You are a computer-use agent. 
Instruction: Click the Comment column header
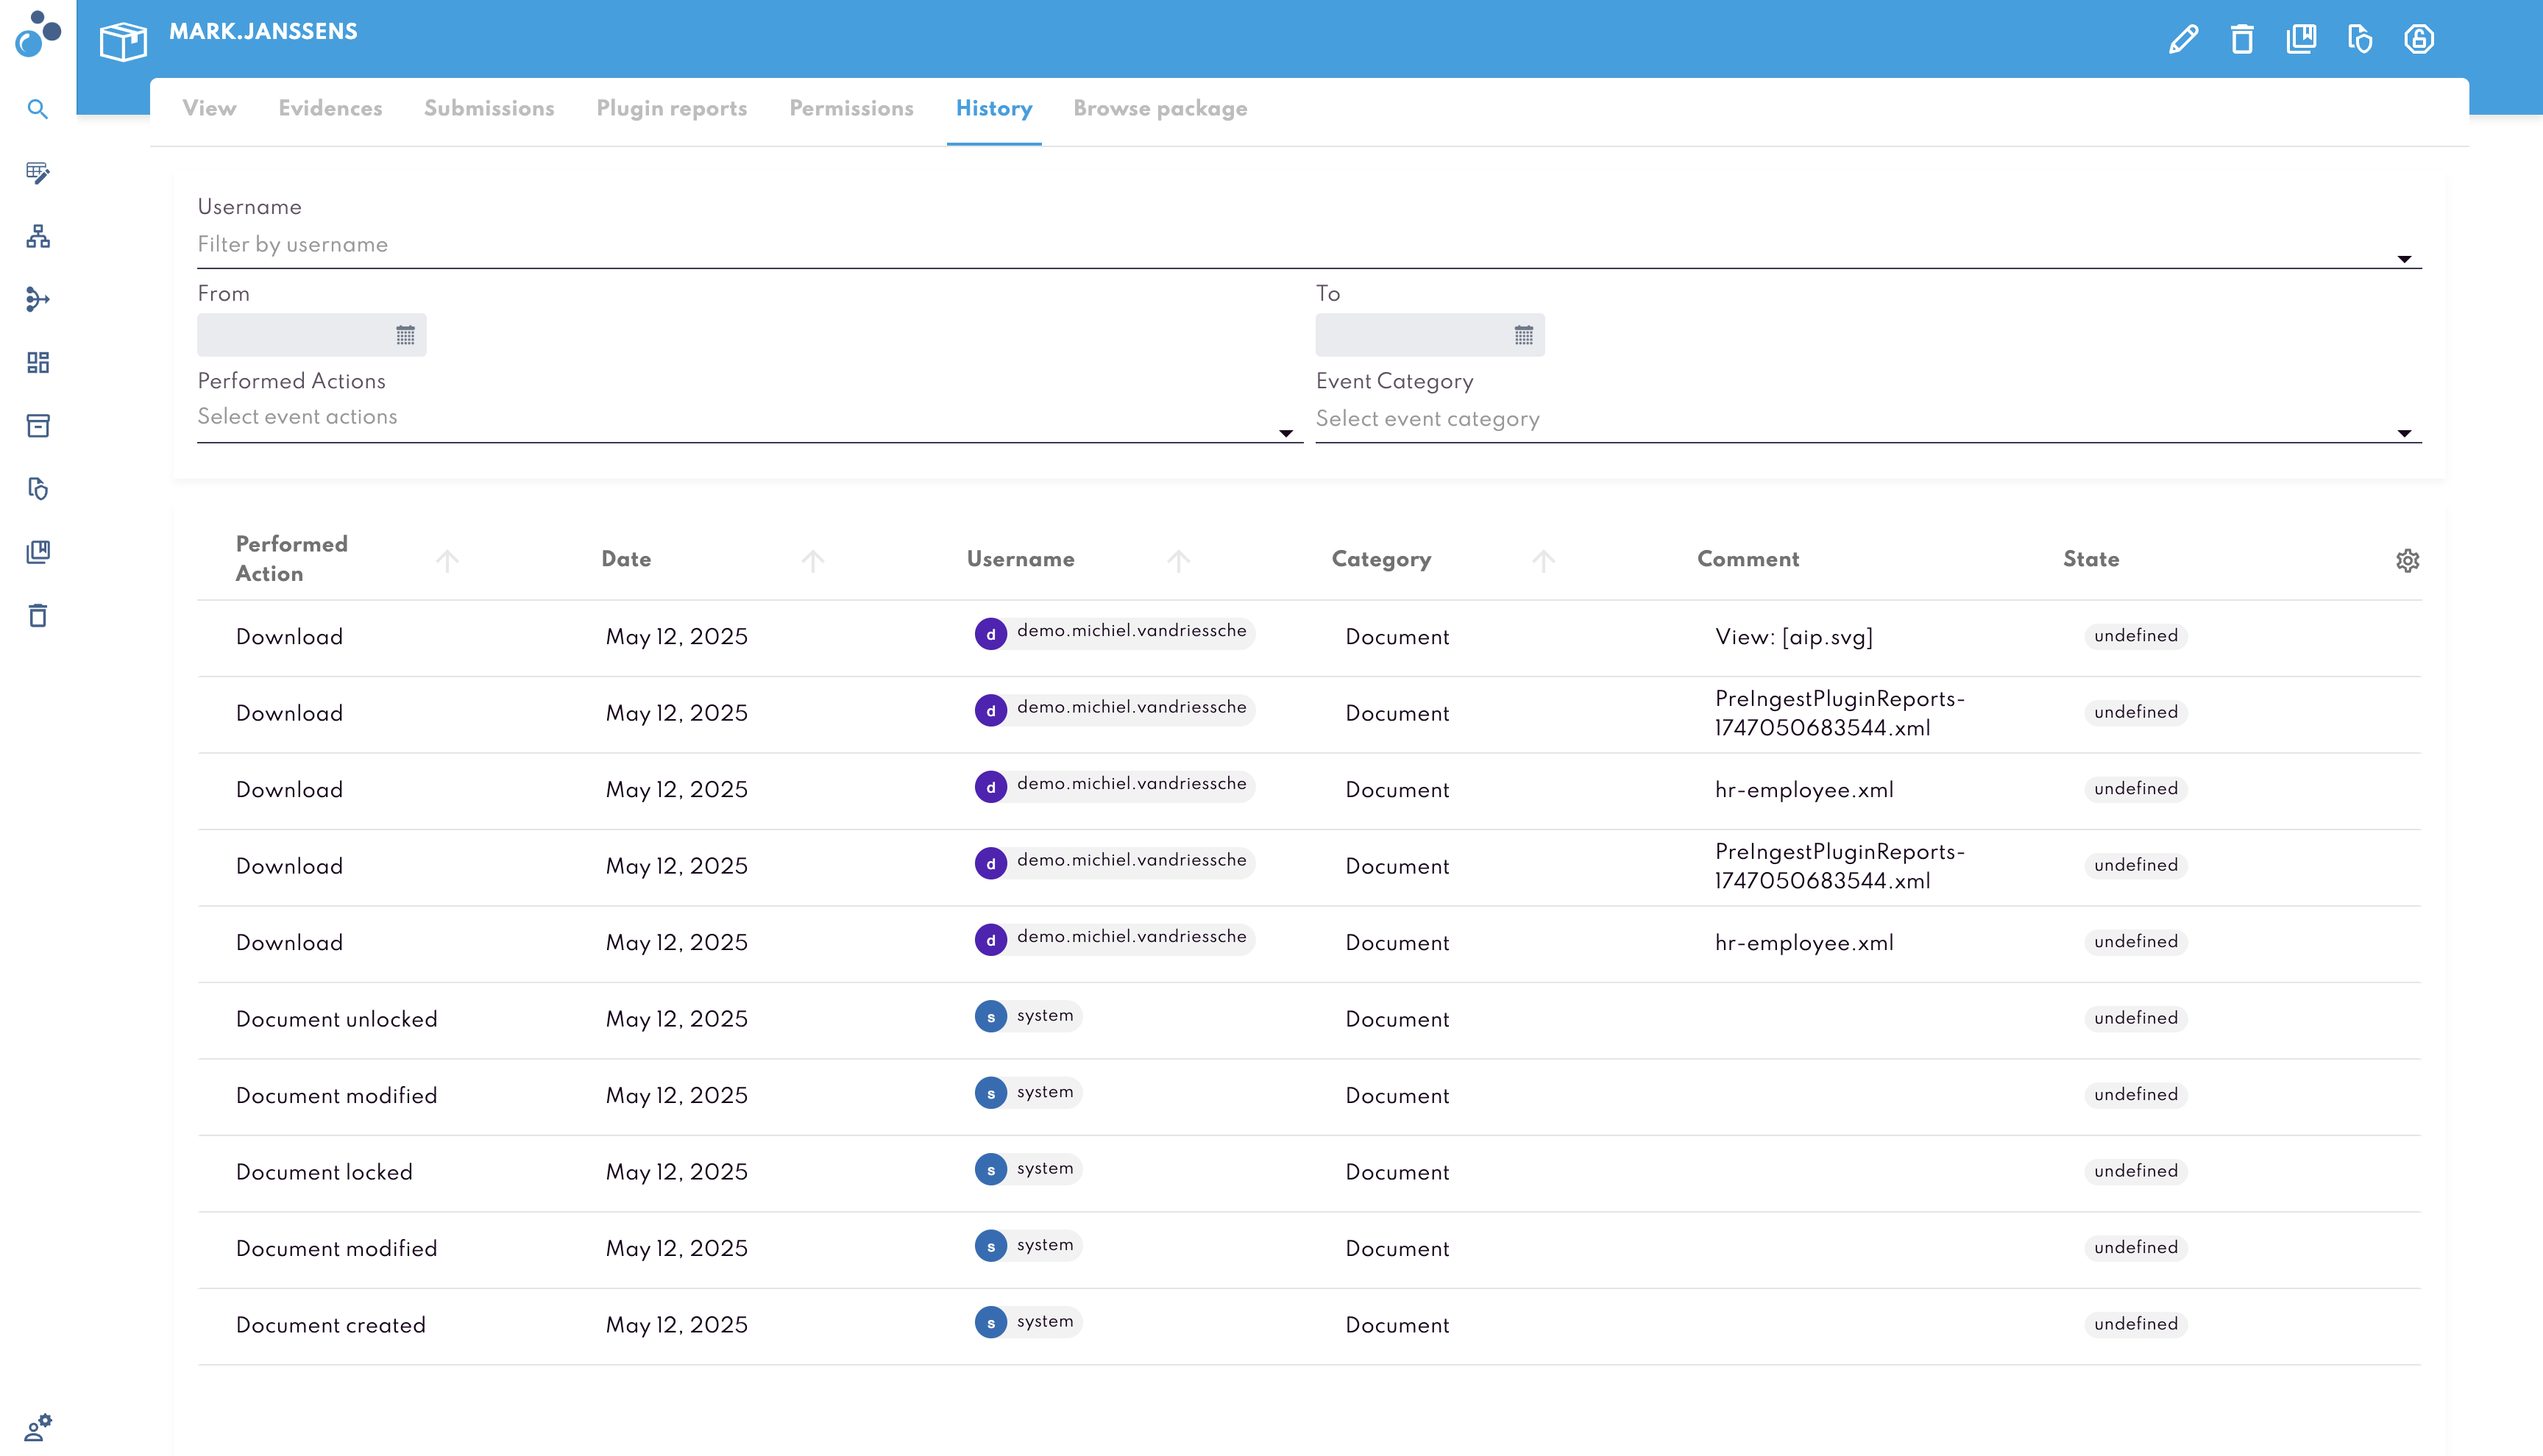point(1749,559)
